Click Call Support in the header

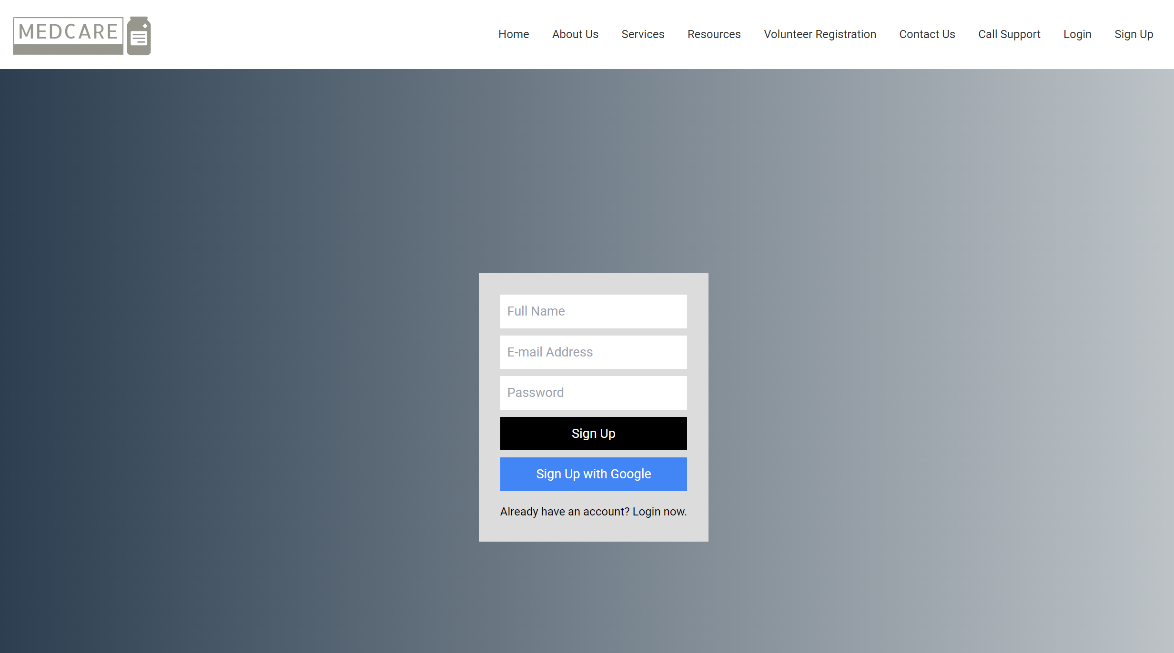point(1009,34)
